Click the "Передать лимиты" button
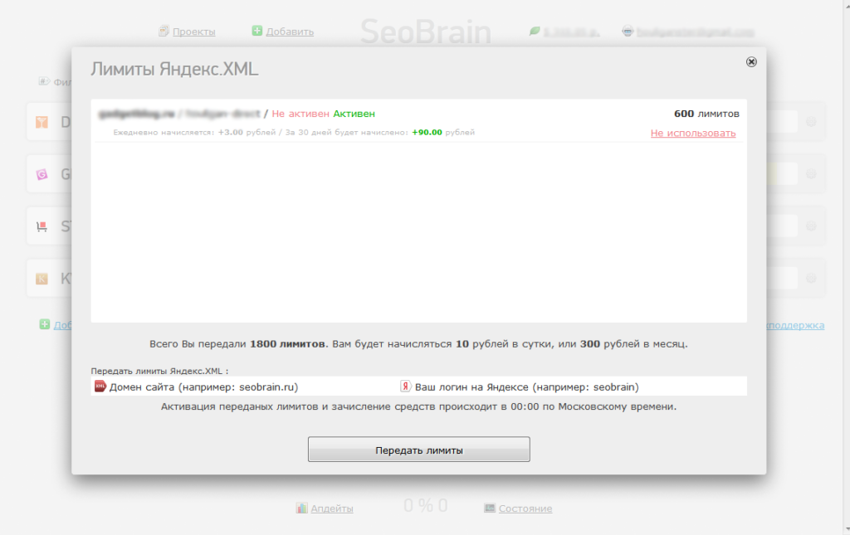This screenshot has height=535, width=850. point(418,450)
